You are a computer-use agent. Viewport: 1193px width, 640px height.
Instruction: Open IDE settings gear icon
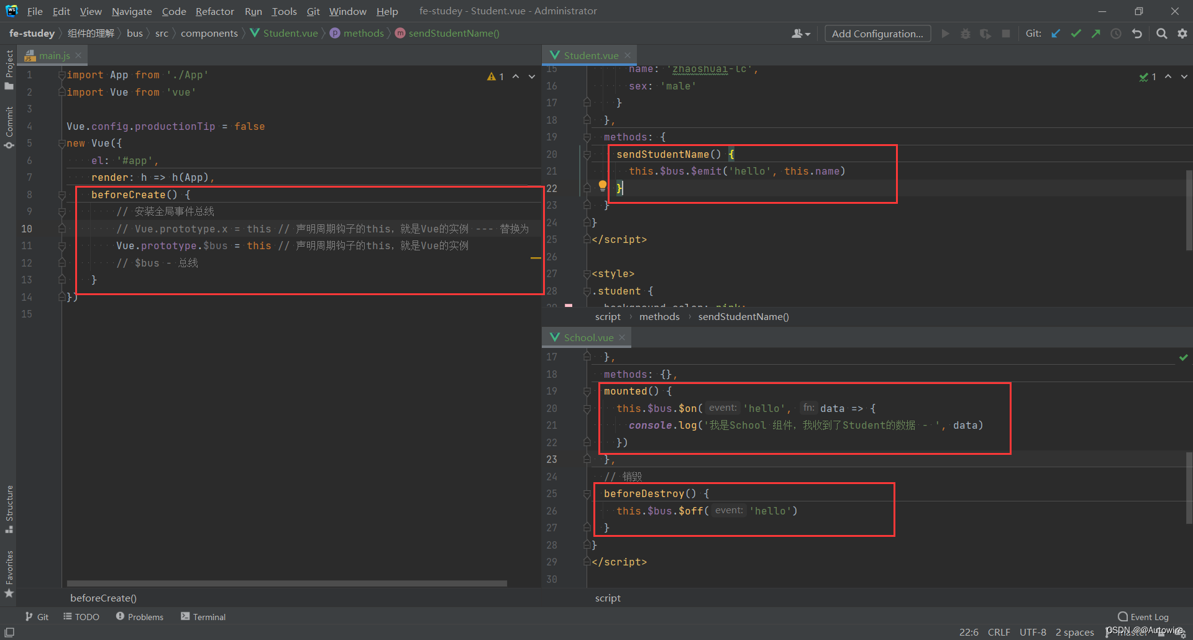tap(1182, 34)
